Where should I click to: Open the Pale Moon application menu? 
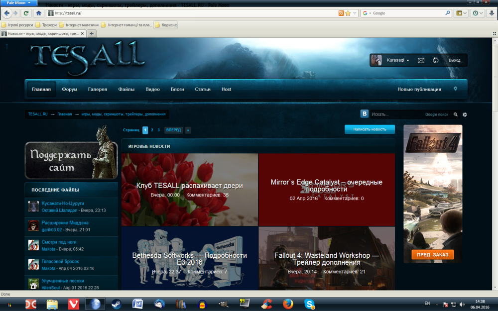(18, 3)
